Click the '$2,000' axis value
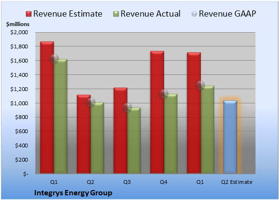This screenshot has width=279, height=200. coord(19,32)
